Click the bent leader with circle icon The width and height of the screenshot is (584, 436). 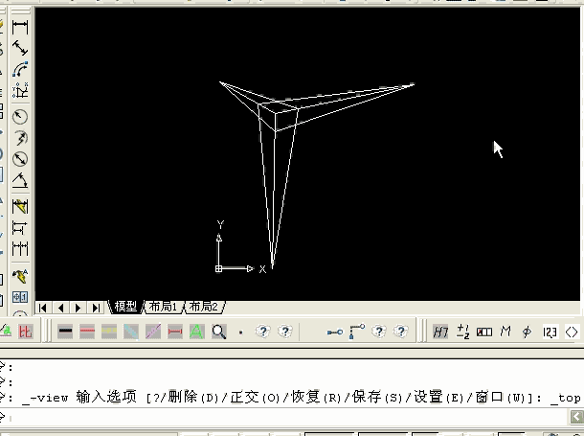(357, 332)
